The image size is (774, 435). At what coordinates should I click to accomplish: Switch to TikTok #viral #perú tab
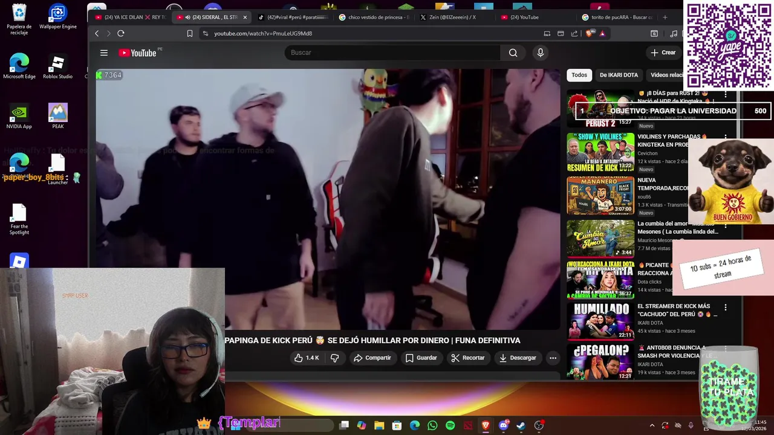click(293, 17)
